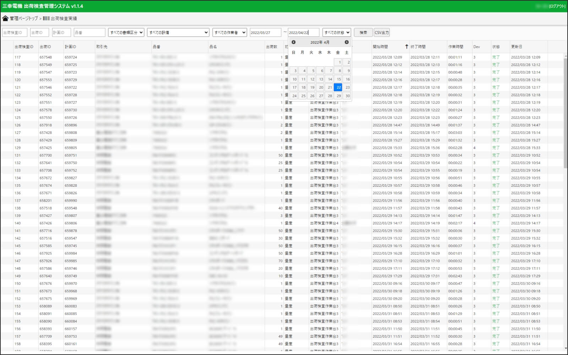The image size is (568, 355).
Task: Open the すべての書類区分 dropdown
Action: coord(126,32)
